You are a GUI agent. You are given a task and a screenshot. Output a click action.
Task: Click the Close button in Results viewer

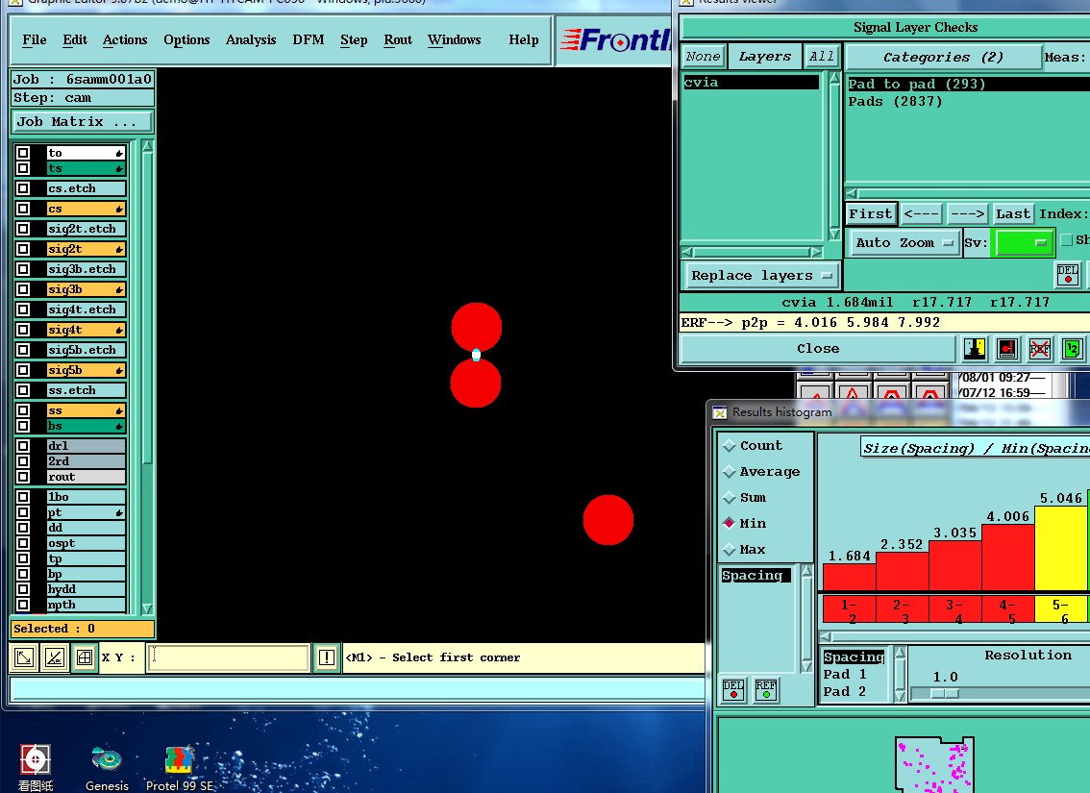(817, 349)
